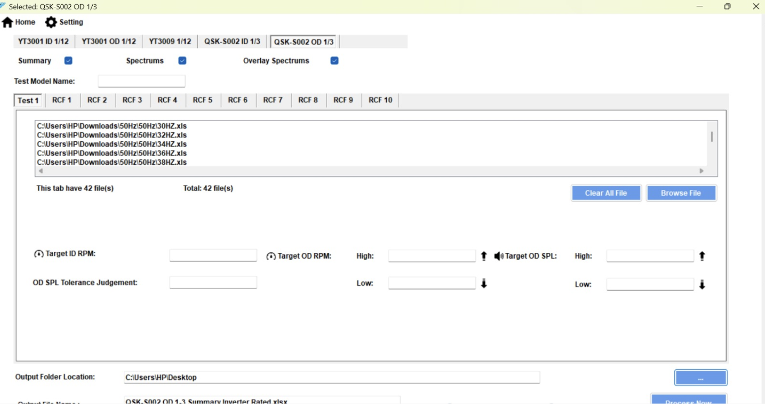
Task: Uncheck the Summary checkbox
Action: [68, 61]
